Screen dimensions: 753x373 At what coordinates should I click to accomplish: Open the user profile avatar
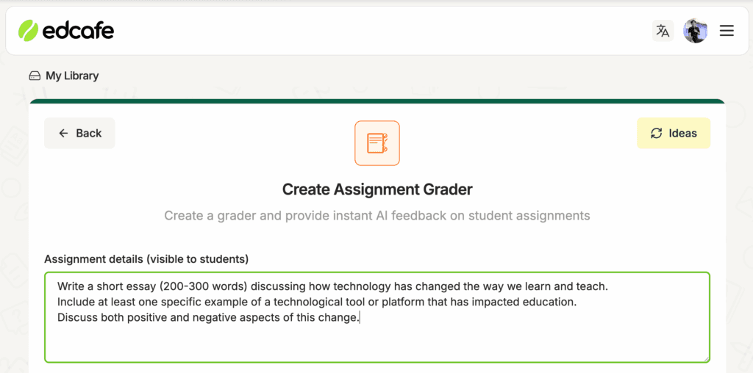pos(695,31)
